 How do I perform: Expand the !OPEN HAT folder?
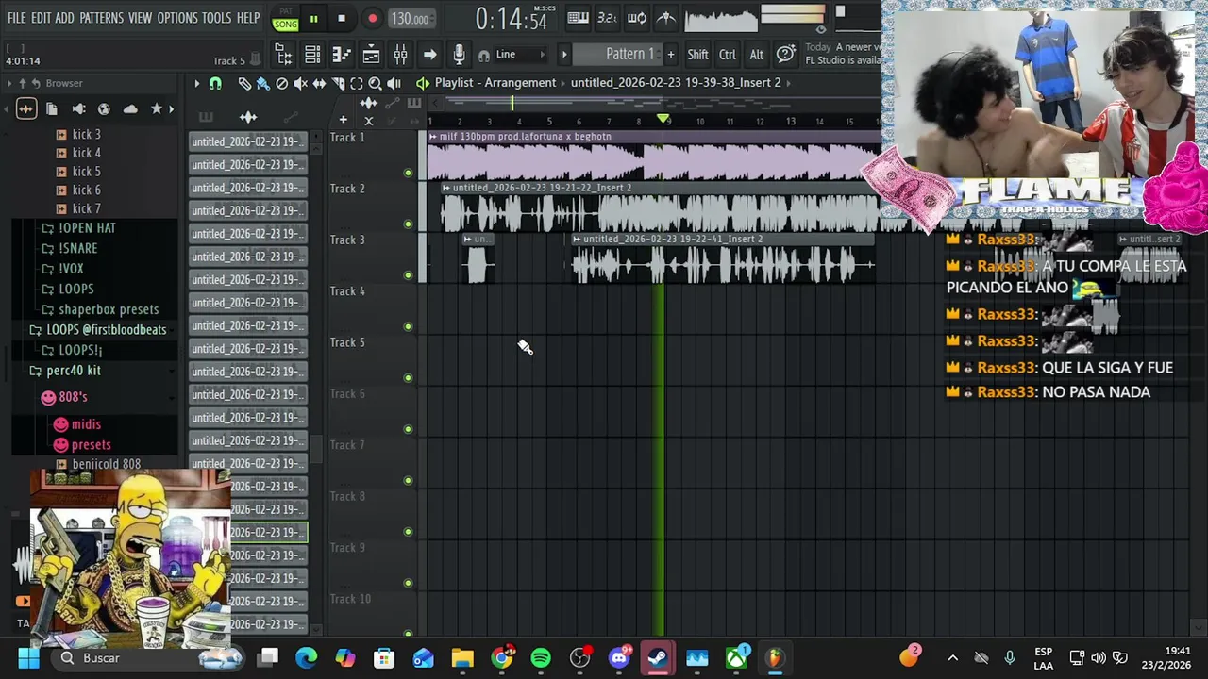click(x=79, y=228)
